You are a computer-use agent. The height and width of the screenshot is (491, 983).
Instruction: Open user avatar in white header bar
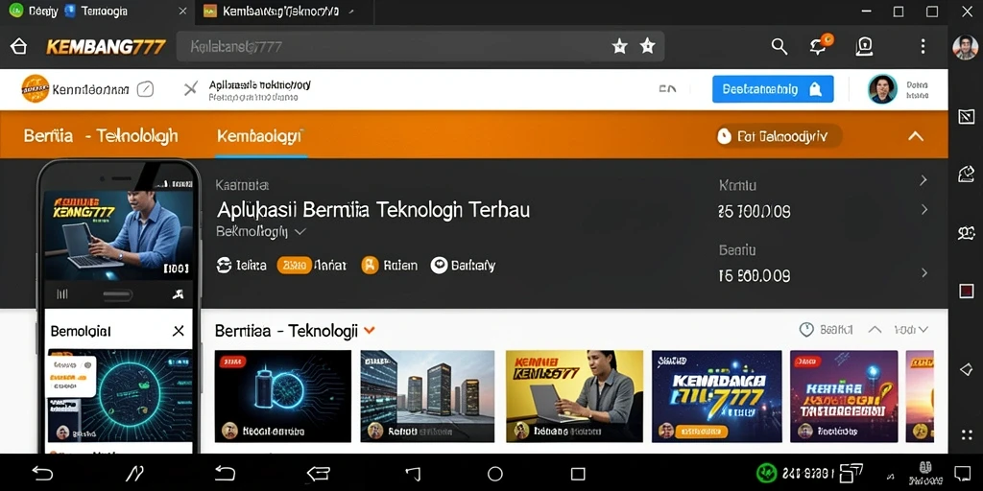[882, 89]
